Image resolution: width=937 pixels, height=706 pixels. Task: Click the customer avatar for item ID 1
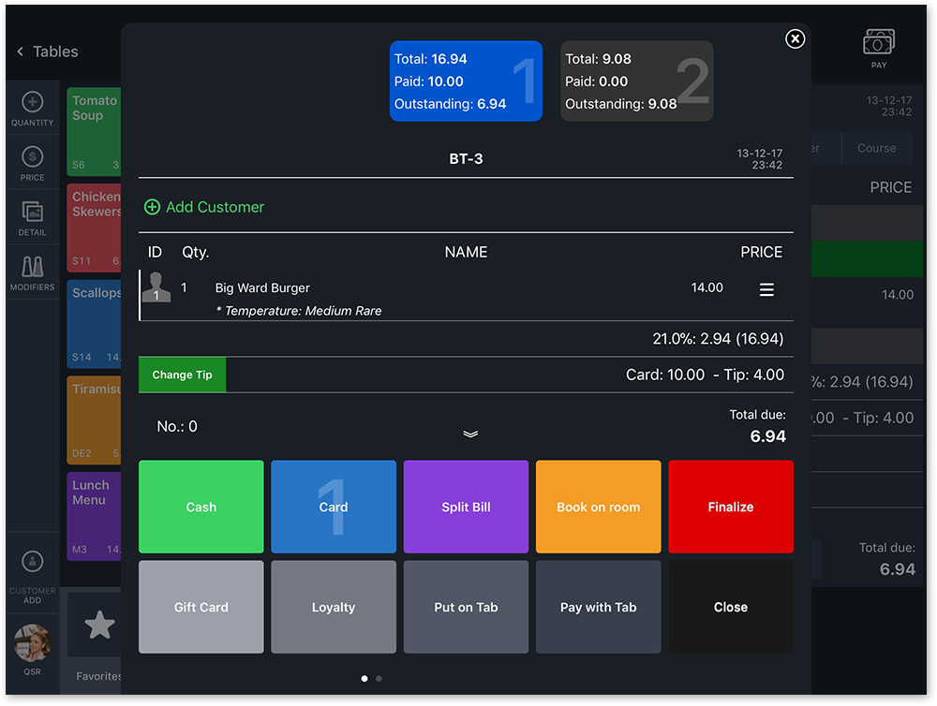(156, 287)
